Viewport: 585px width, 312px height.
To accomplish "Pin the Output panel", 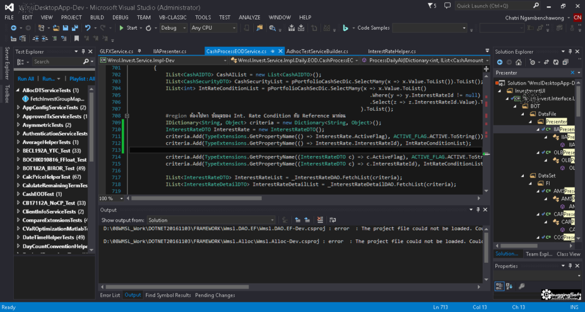I will pyautogui.click(x=478, y=210).
